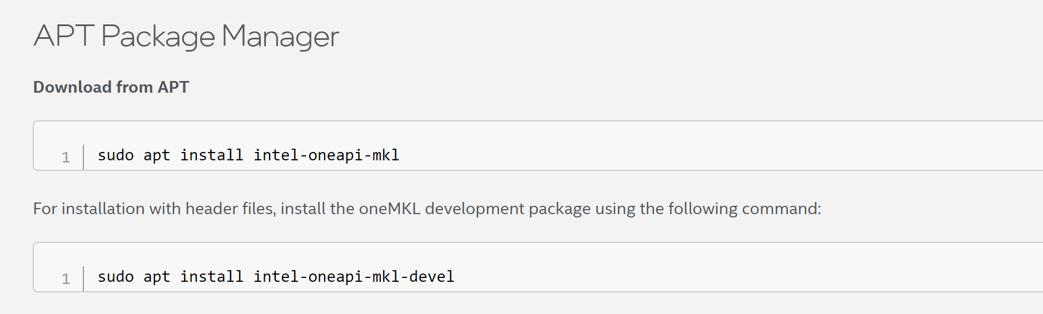This screenshot has height=314, width=1043.
Task: Click "apt" in the devel install command
Action: (157, 277)
